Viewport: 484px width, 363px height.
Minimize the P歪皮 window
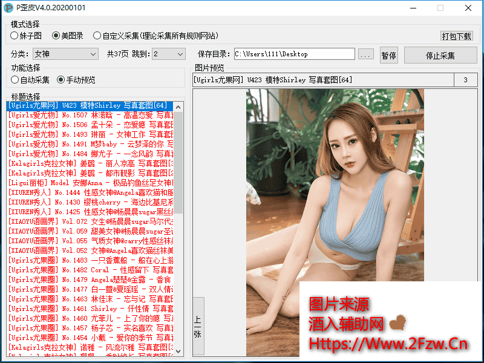click(413, 8)
